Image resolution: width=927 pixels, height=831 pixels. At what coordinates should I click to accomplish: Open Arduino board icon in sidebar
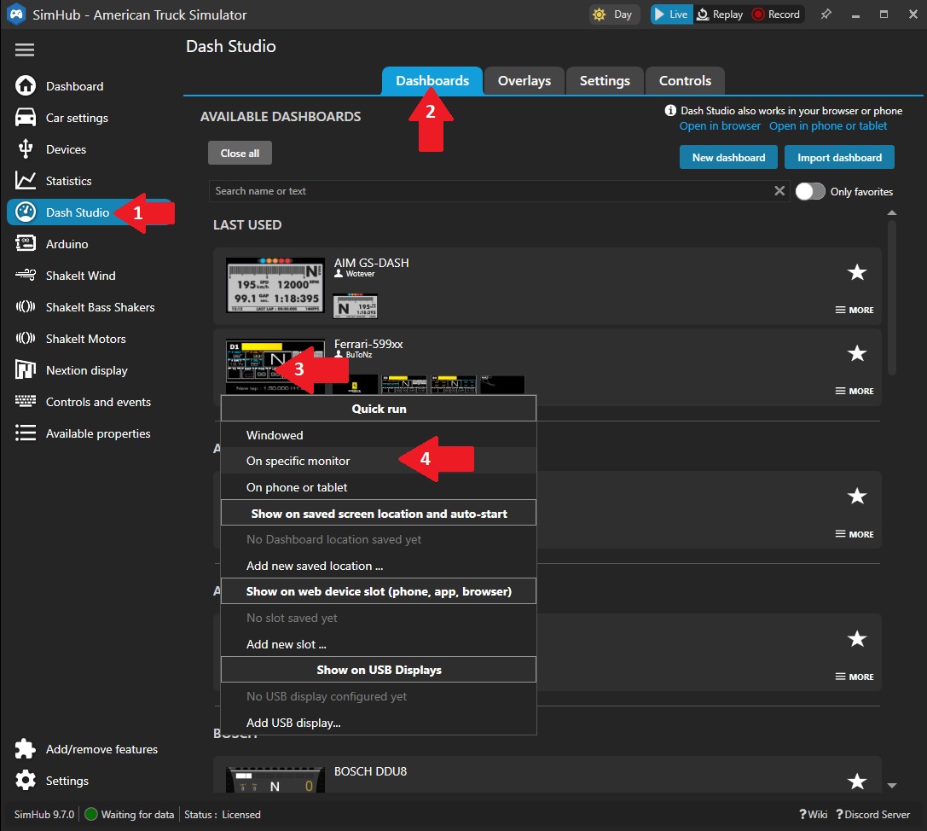point(26,243)
